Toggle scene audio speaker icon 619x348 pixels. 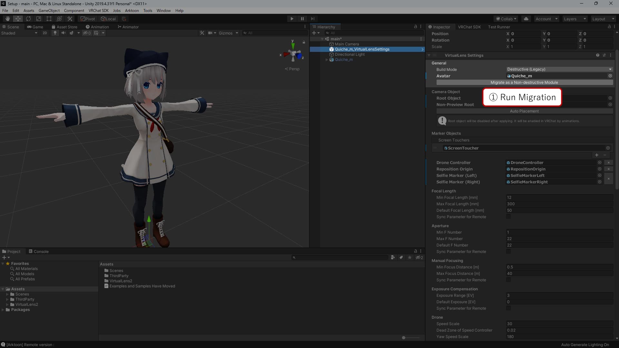pos(64,33)
